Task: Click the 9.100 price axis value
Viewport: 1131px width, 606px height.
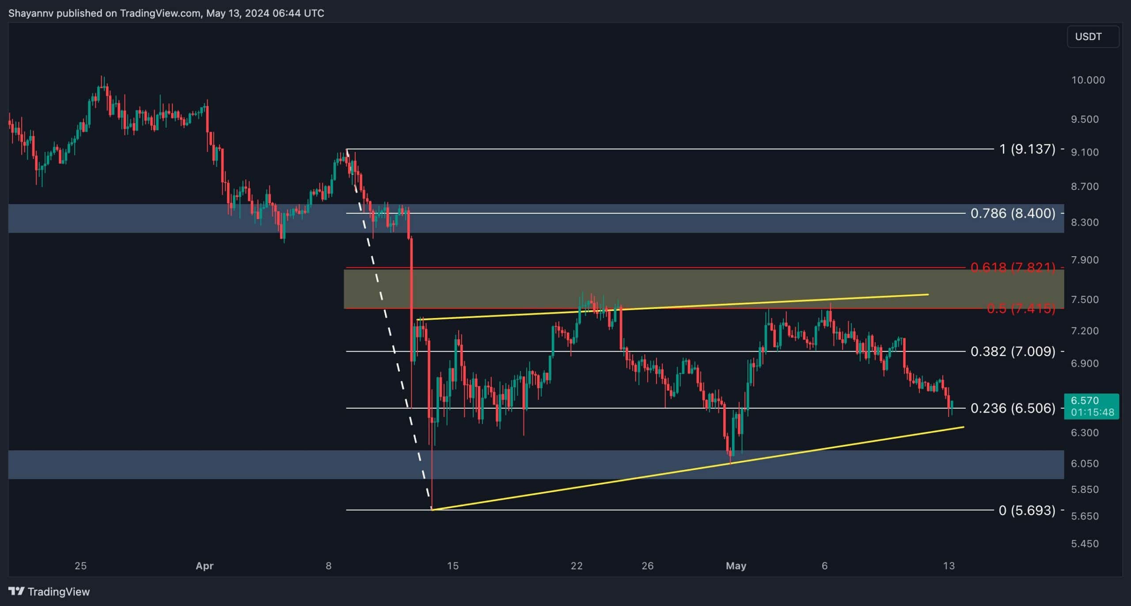Action: (x=1085, y=152)
